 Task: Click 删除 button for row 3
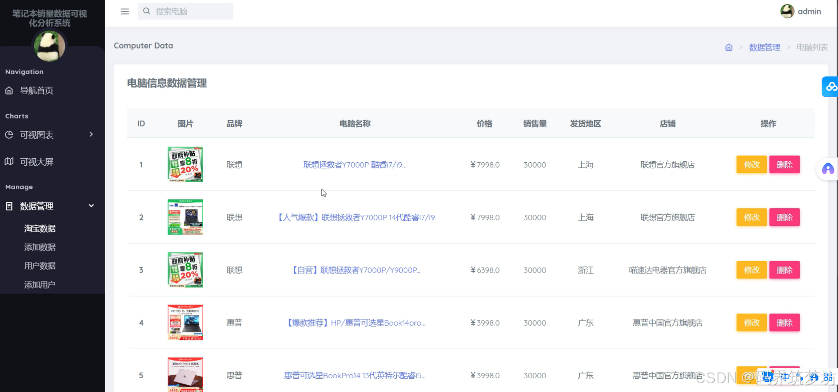(x=785, y=270)
